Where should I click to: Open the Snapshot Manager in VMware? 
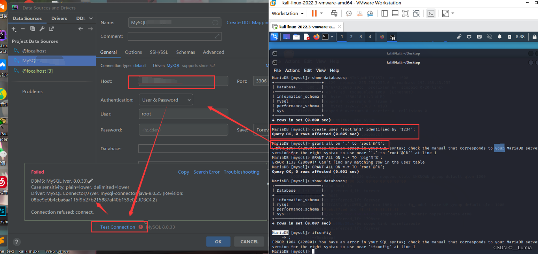point(370,13)
